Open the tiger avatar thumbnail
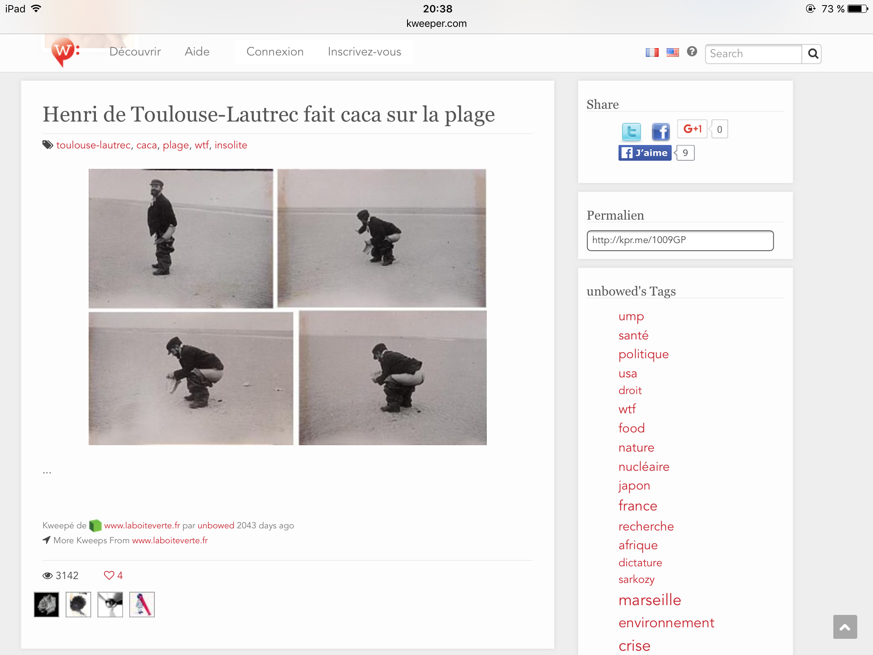The height and width of the screenshot is (655, 873). [46, 604]
